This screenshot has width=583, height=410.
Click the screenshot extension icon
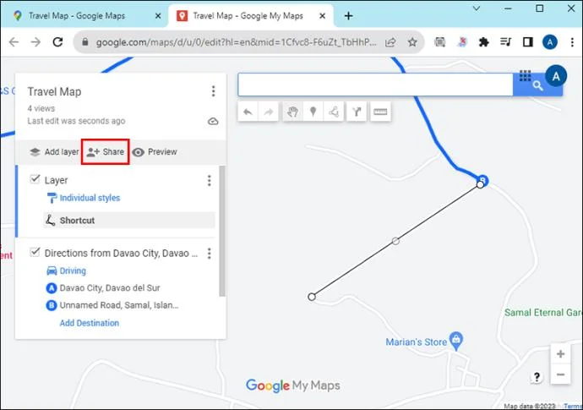(x=440, y=42)
